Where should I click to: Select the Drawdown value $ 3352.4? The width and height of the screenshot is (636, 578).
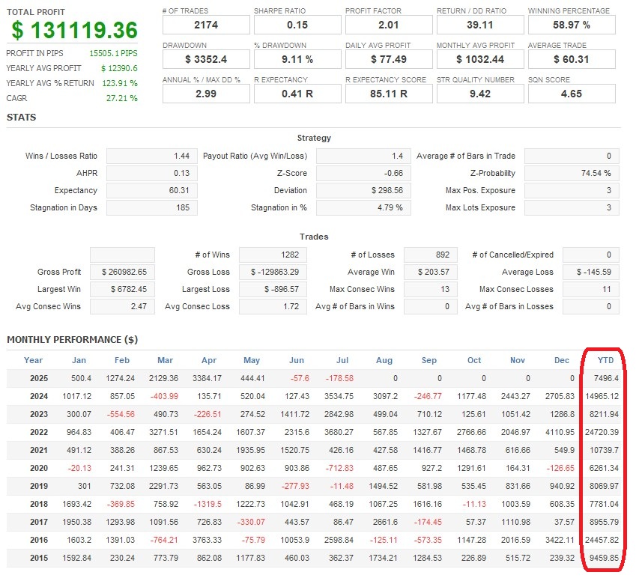(206, 60)
